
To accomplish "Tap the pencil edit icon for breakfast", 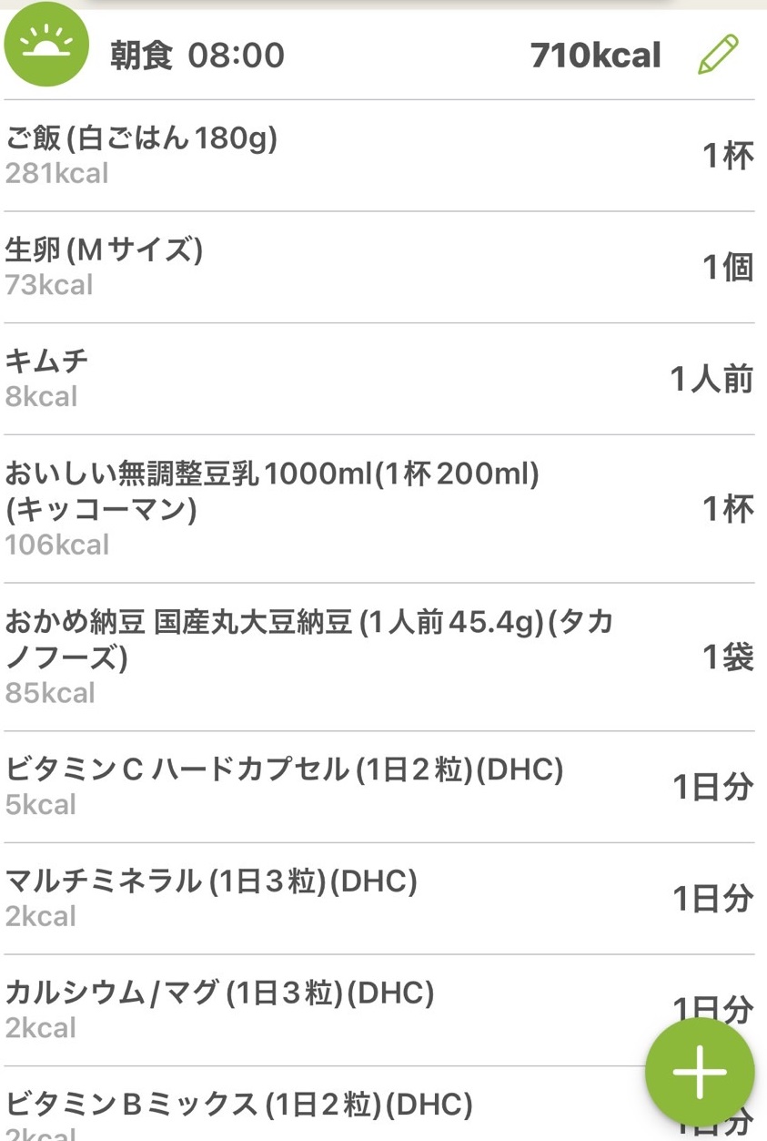I will point(718,55).
